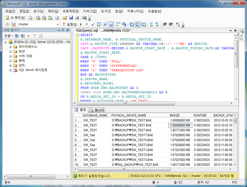Click the Database Engine Query icon next to 새 쿼리
Screen dimensions: 247x187
[x=30, y=18]
